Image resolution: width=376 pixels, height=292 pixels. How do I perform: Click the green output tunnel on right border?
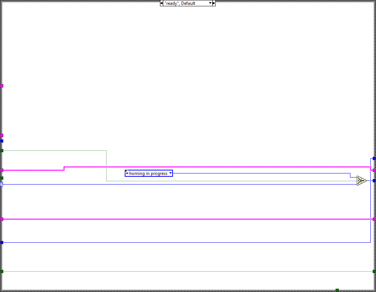[374, 272]
